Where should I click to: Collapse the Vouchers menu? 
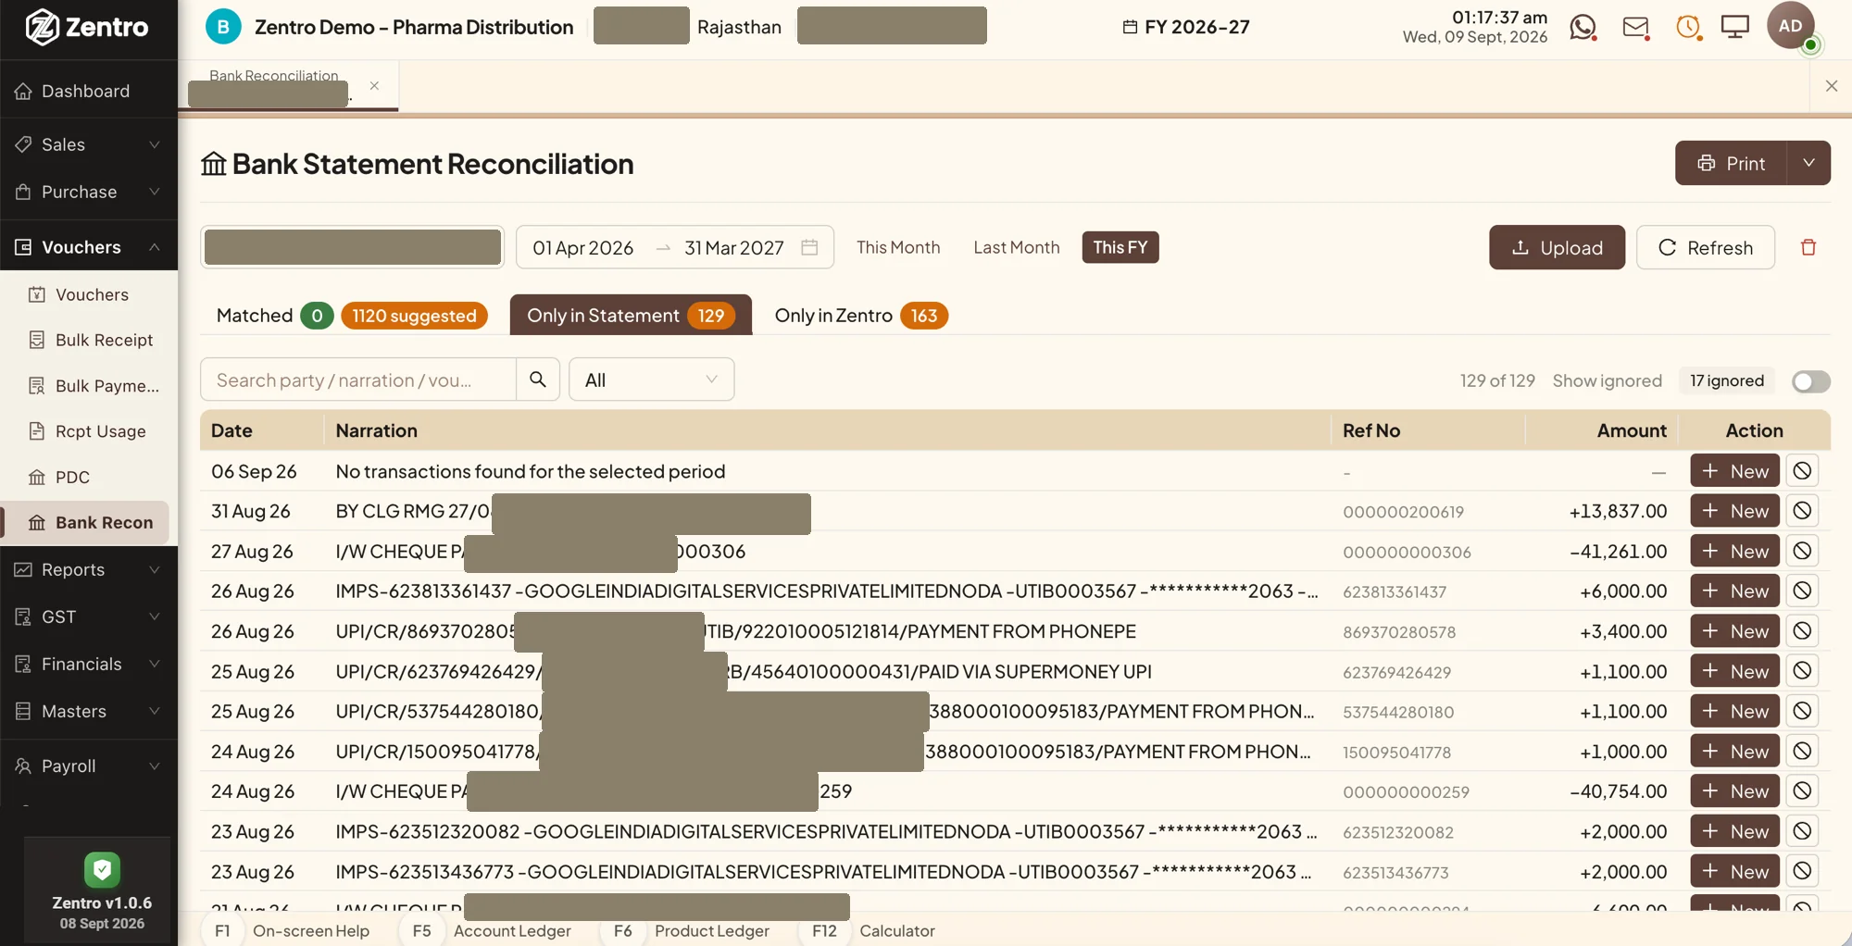(89, 247)
